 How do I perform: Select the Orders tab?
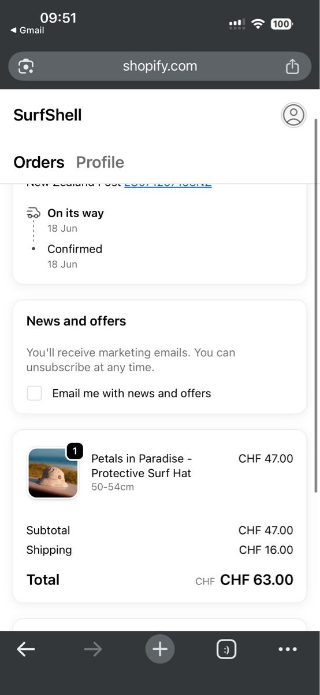(39, 162)
